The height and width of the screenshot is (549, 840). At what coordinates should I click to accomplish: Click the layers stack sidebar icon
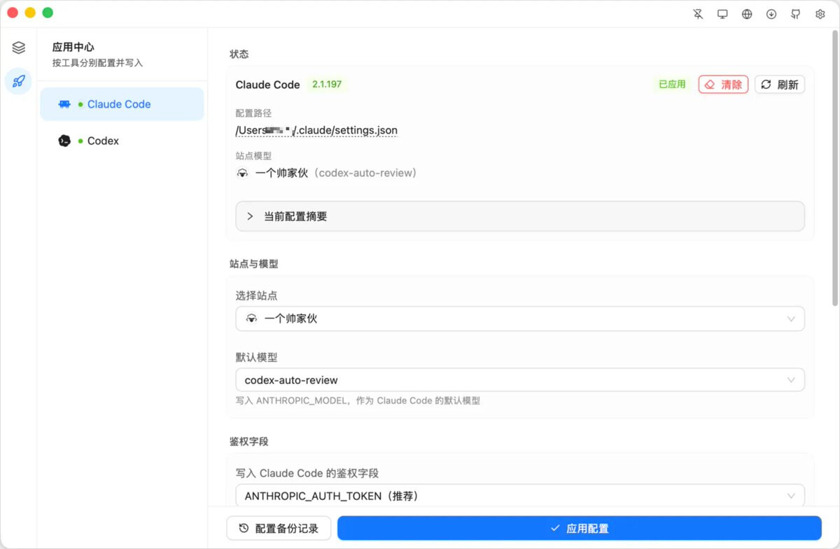[18, 48]
